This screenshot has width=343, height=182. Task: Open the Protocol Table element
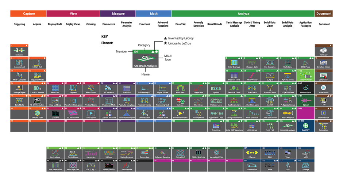coord(234,75)
